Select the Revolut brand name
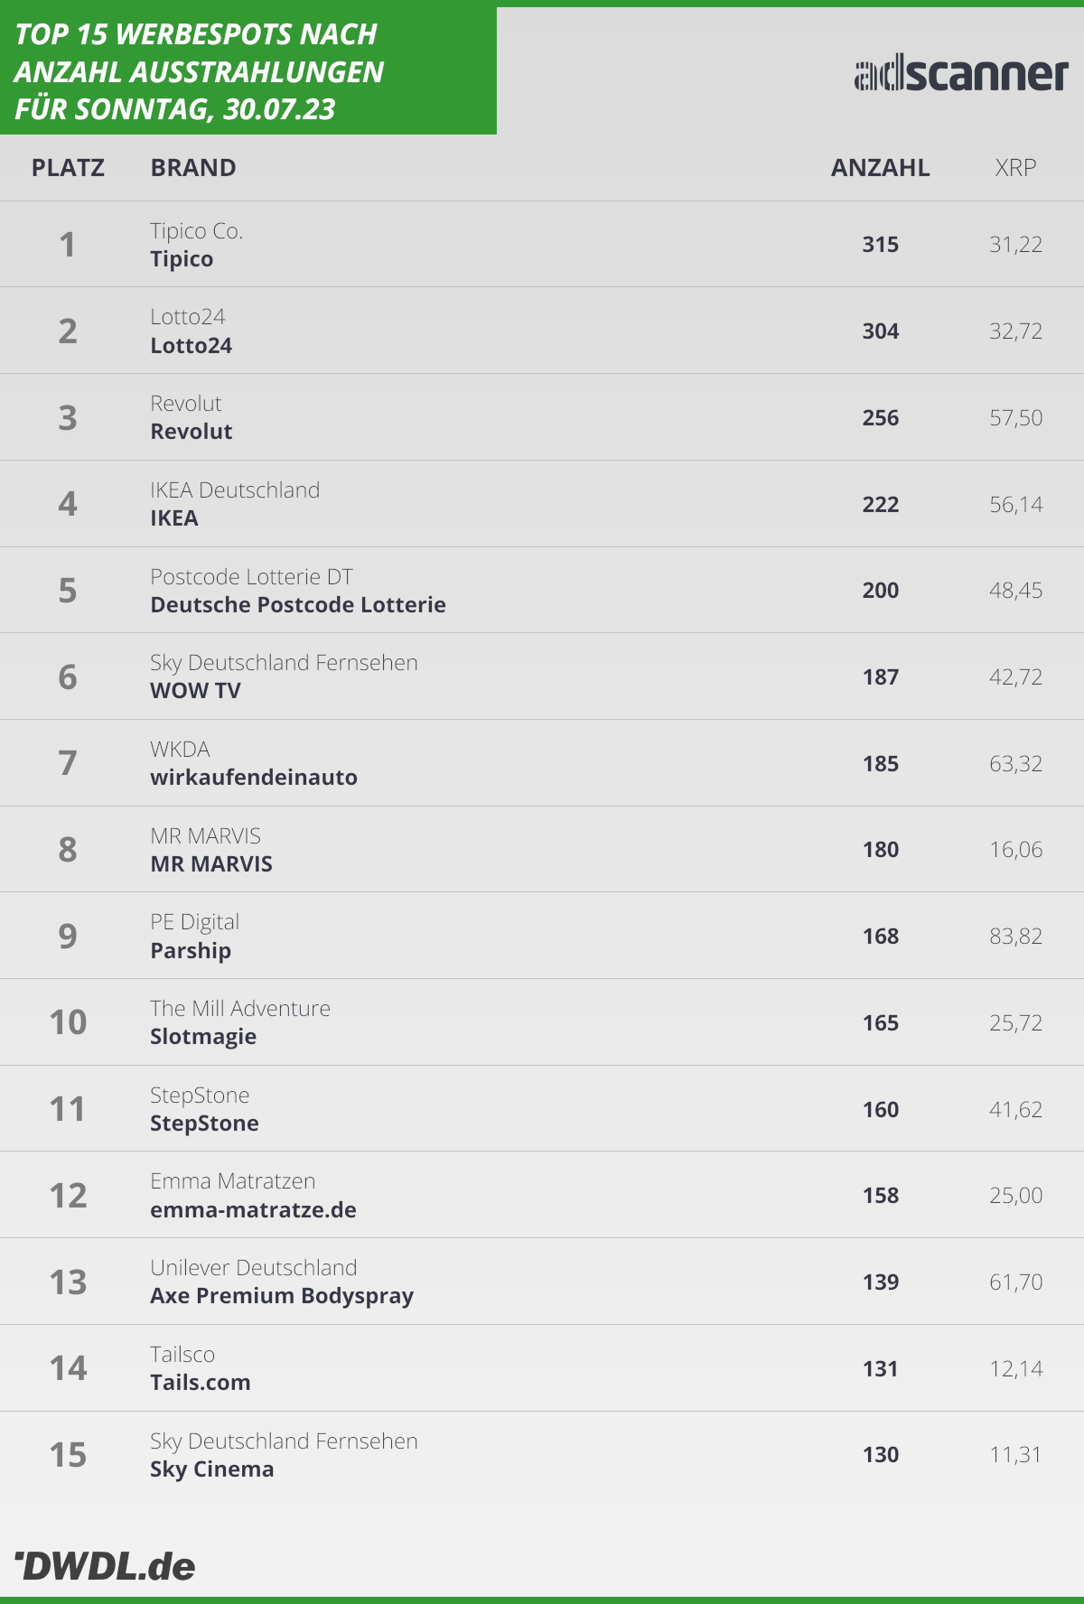The width and height of the screenshot is (1084, 1604). pyautogui.click(x=192, y=432)
